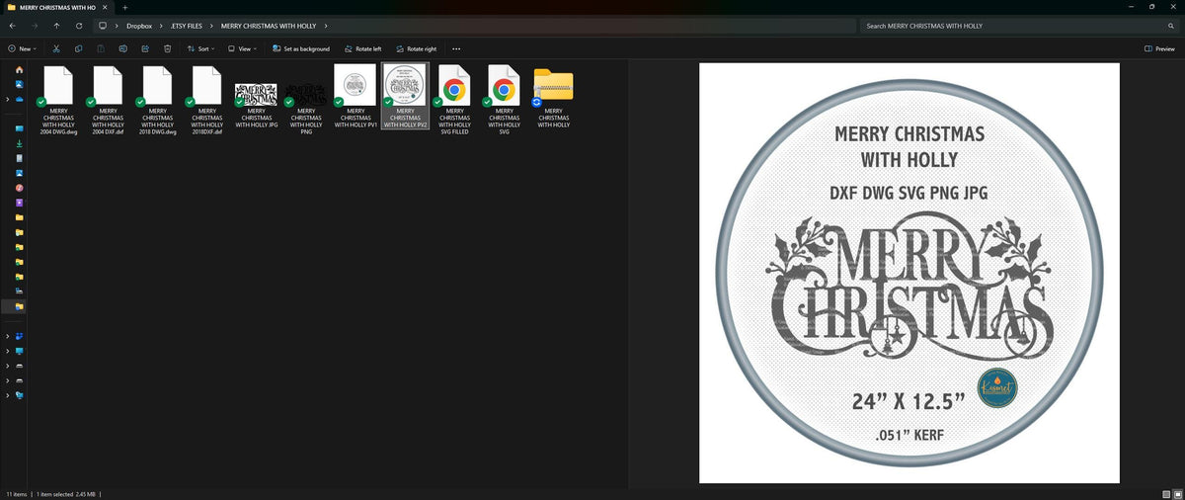
Task: Click MERRY CHRISTMAS WITH HOLLY breadcrumb
Action: coord(269,26)
